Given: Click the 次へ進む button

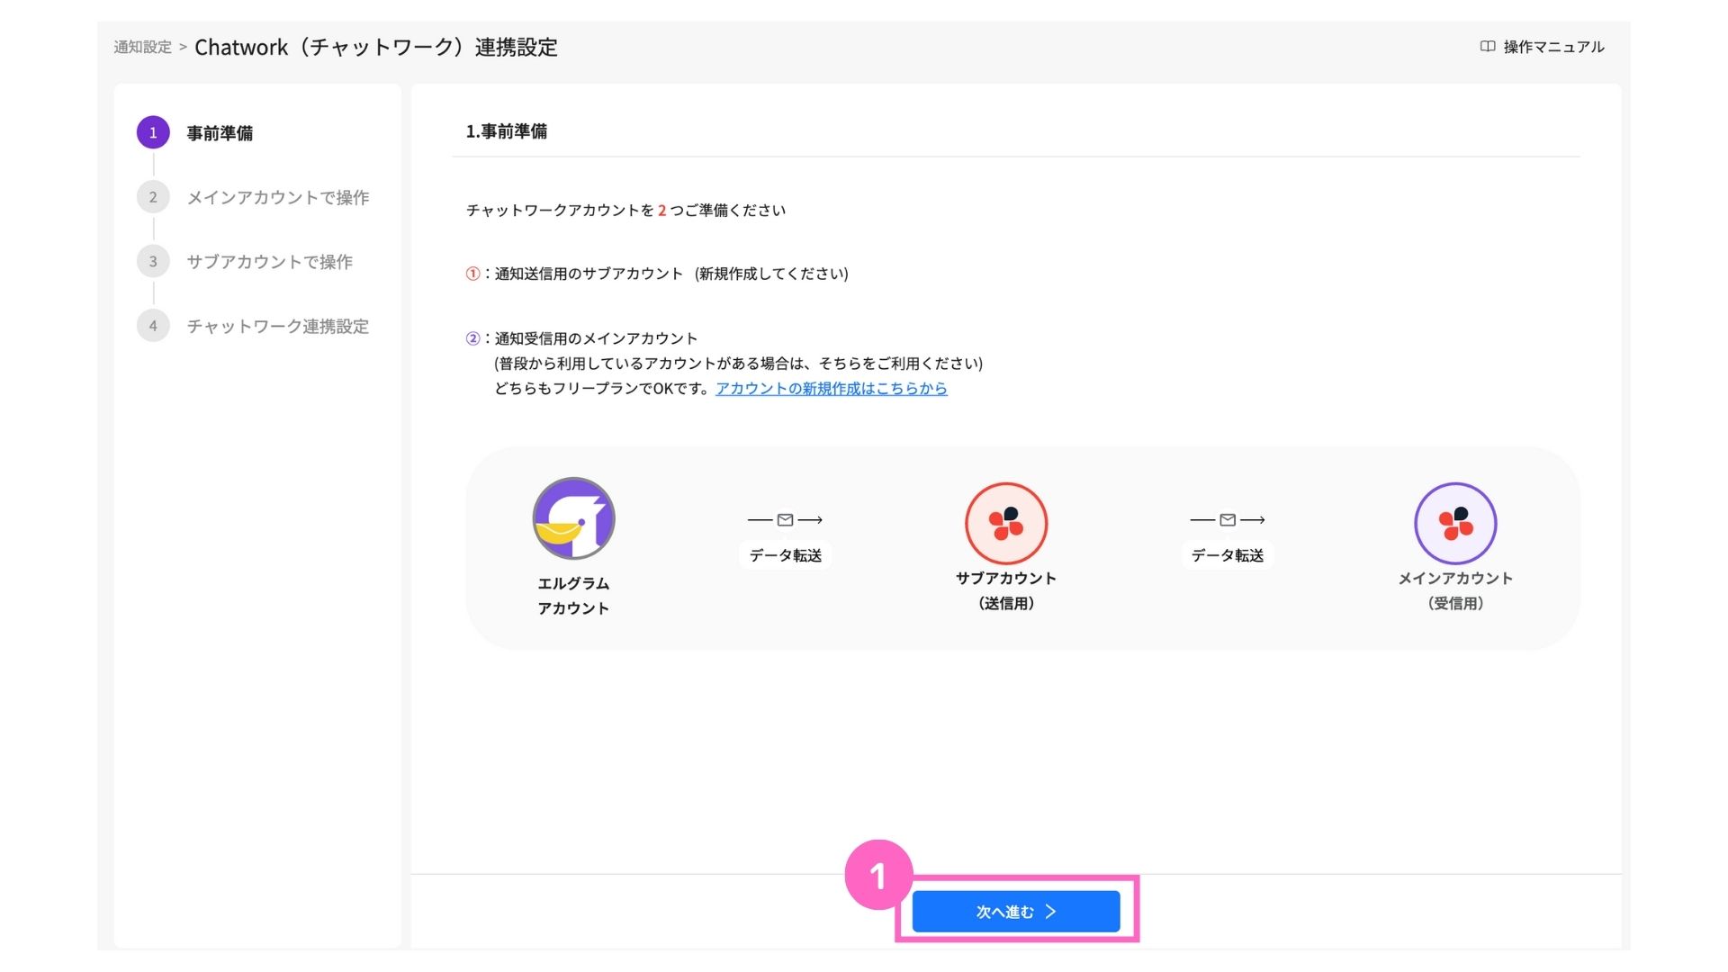Looking at the screenshot, I should tap(1016, 912).
